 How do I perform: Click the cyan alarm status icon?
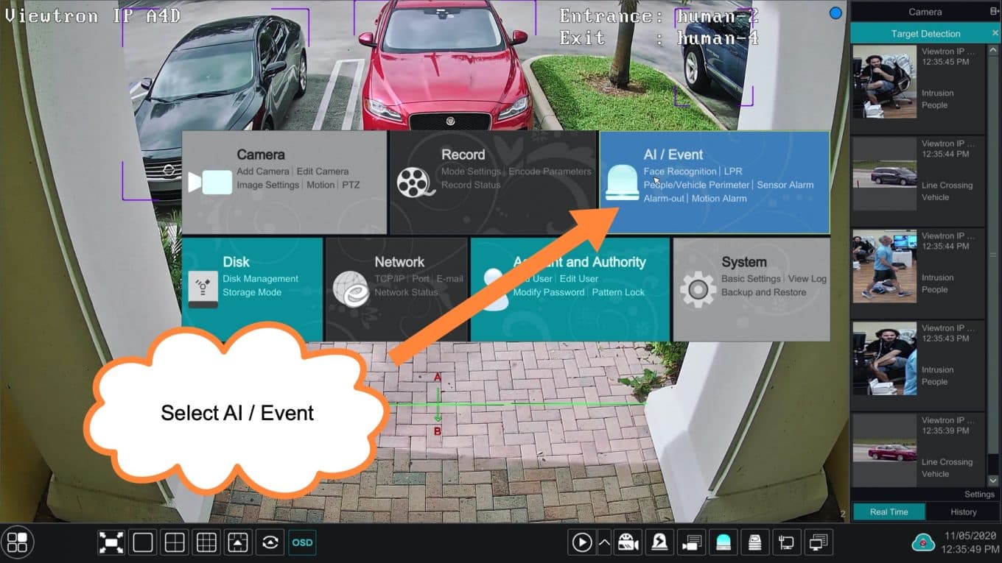[x=724, y=542]
